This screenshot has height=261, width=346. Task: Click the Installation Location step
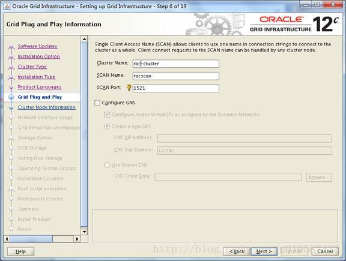tap(41, 178)
